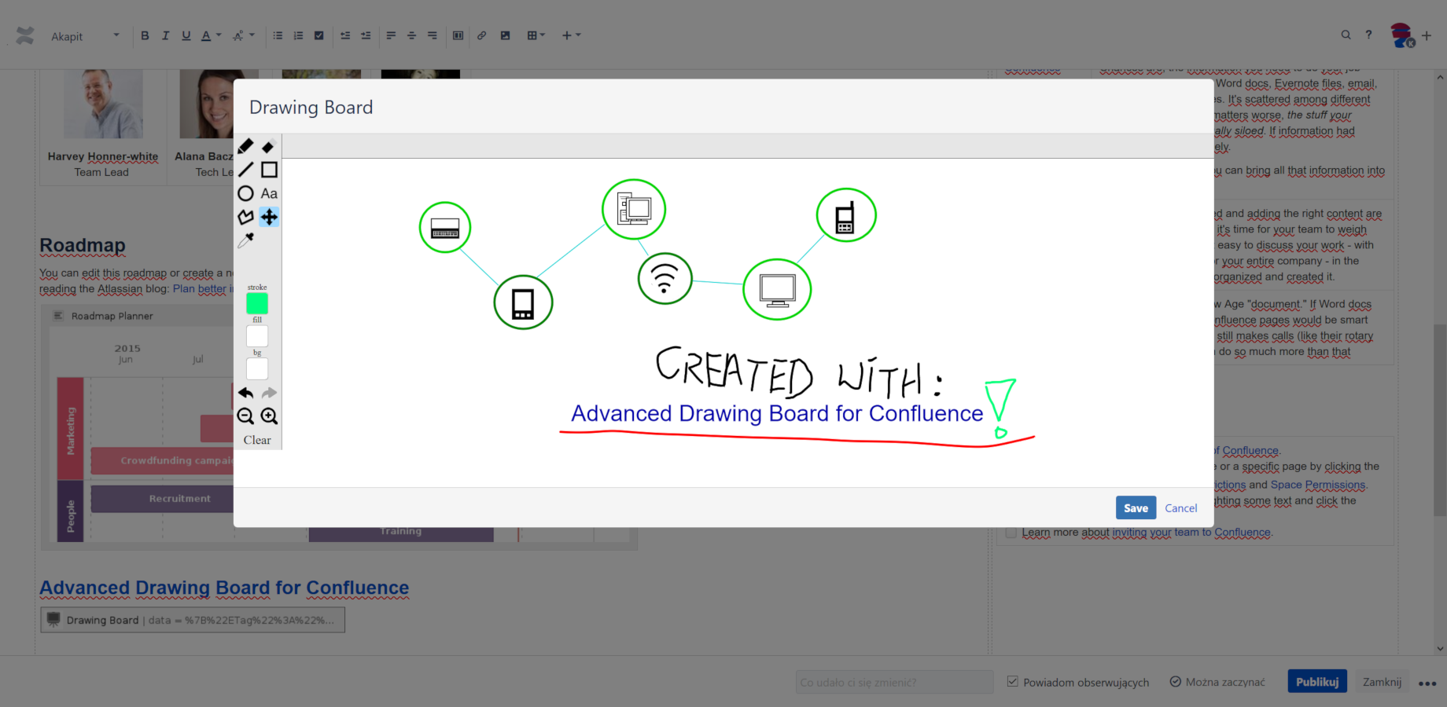Open search in editor header
This screenshot has width=1447, height=707.
[x=1346, y=35]
